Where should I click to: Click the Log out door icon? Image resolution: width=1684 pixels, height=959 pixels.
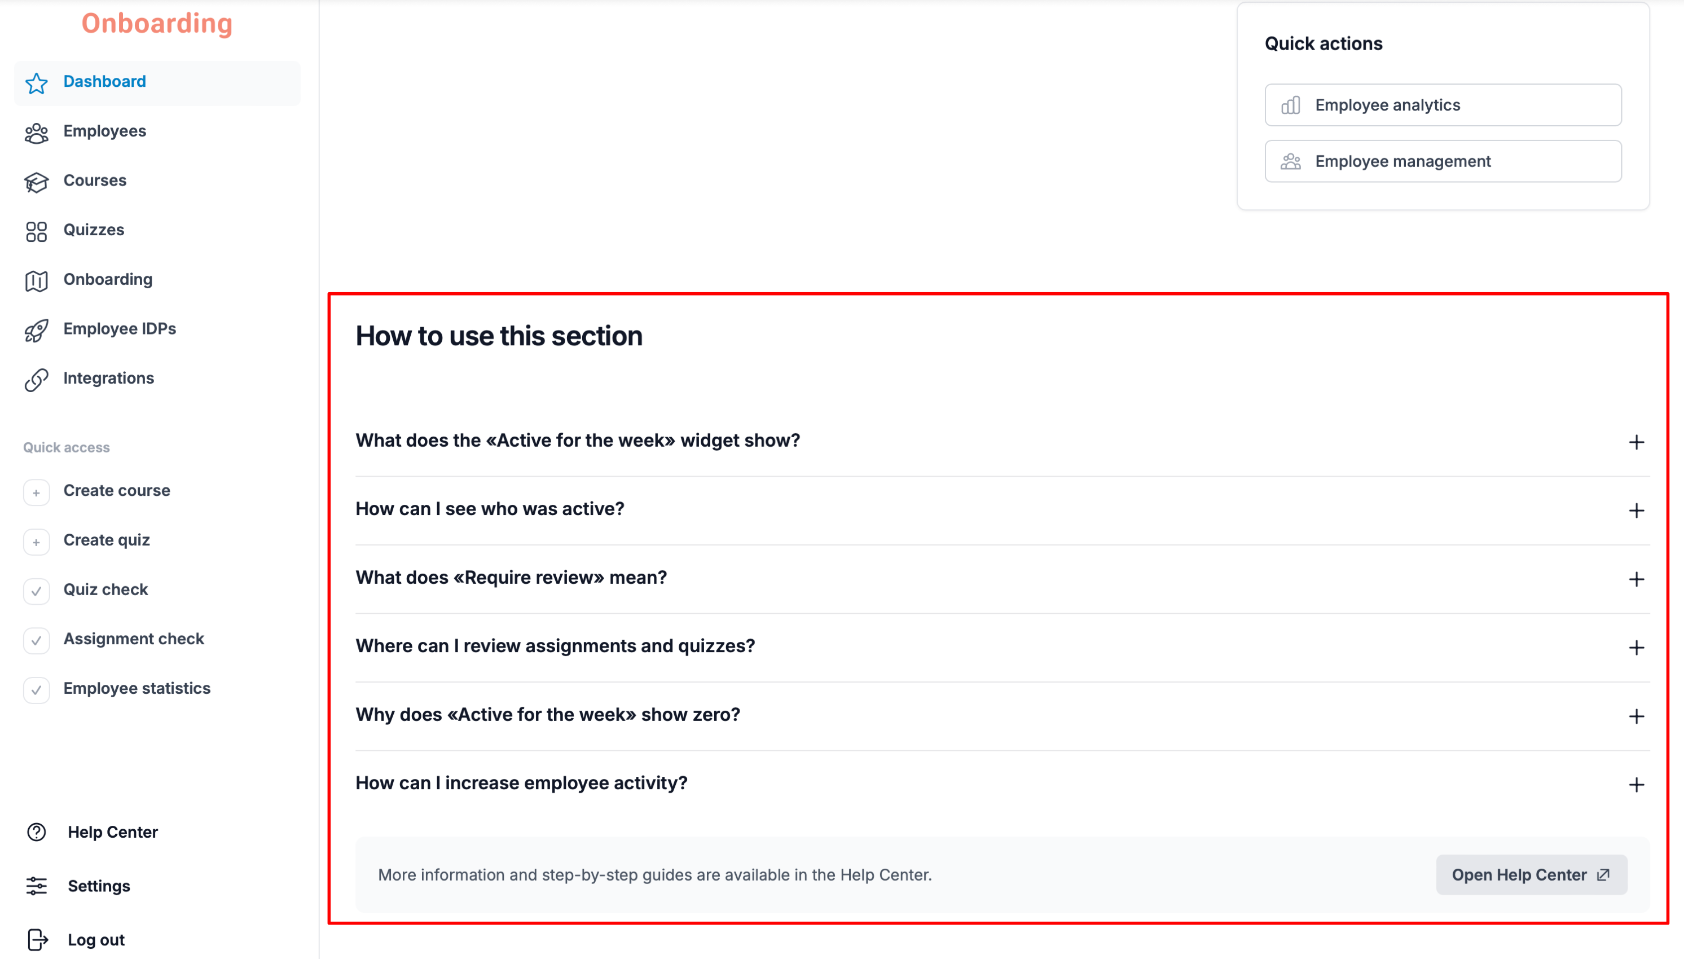37,939
